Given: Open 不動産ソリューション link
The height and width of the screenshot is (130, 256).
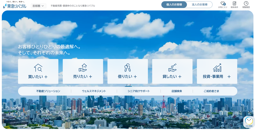Looking at the screenshot, I should pos(48,91).
